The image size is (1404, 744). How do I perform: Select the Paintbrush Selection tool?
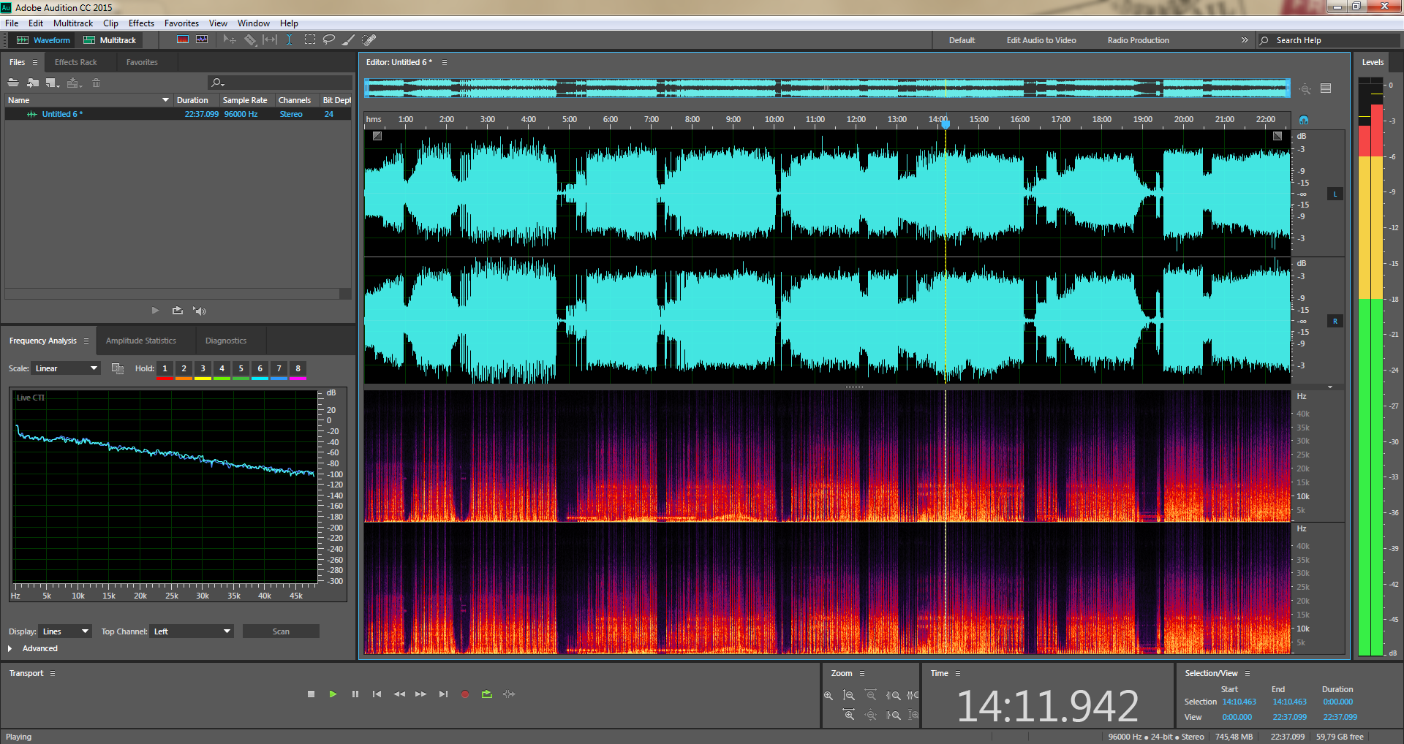pos(349,40)
